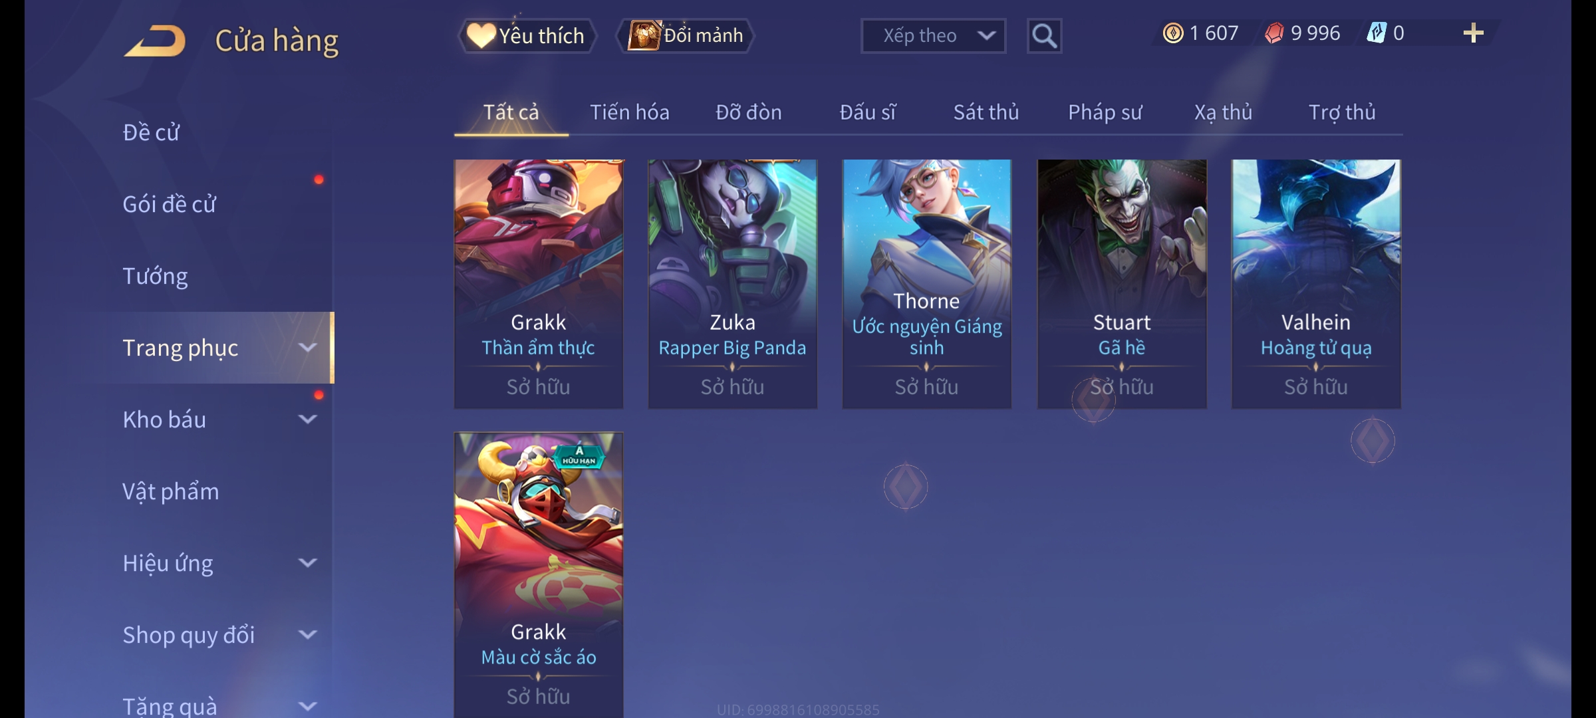1596x718 pixels.
Task: Open Yêu thích heart favorites
Action: point(526,36)
